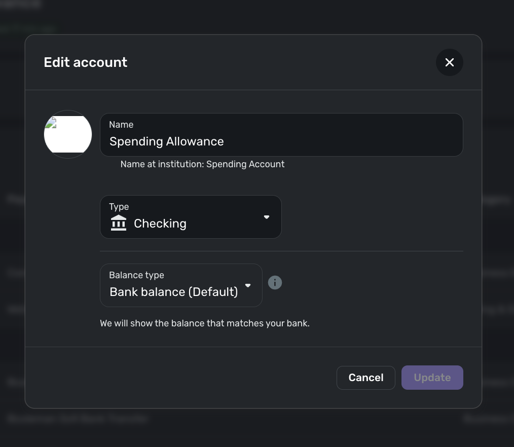Click the caret arrow in Balance type field

click(248, 285)
